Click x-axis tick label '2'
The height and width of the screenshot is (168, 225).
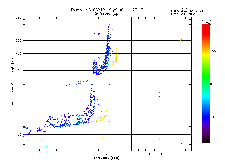(x=65, y=154)
